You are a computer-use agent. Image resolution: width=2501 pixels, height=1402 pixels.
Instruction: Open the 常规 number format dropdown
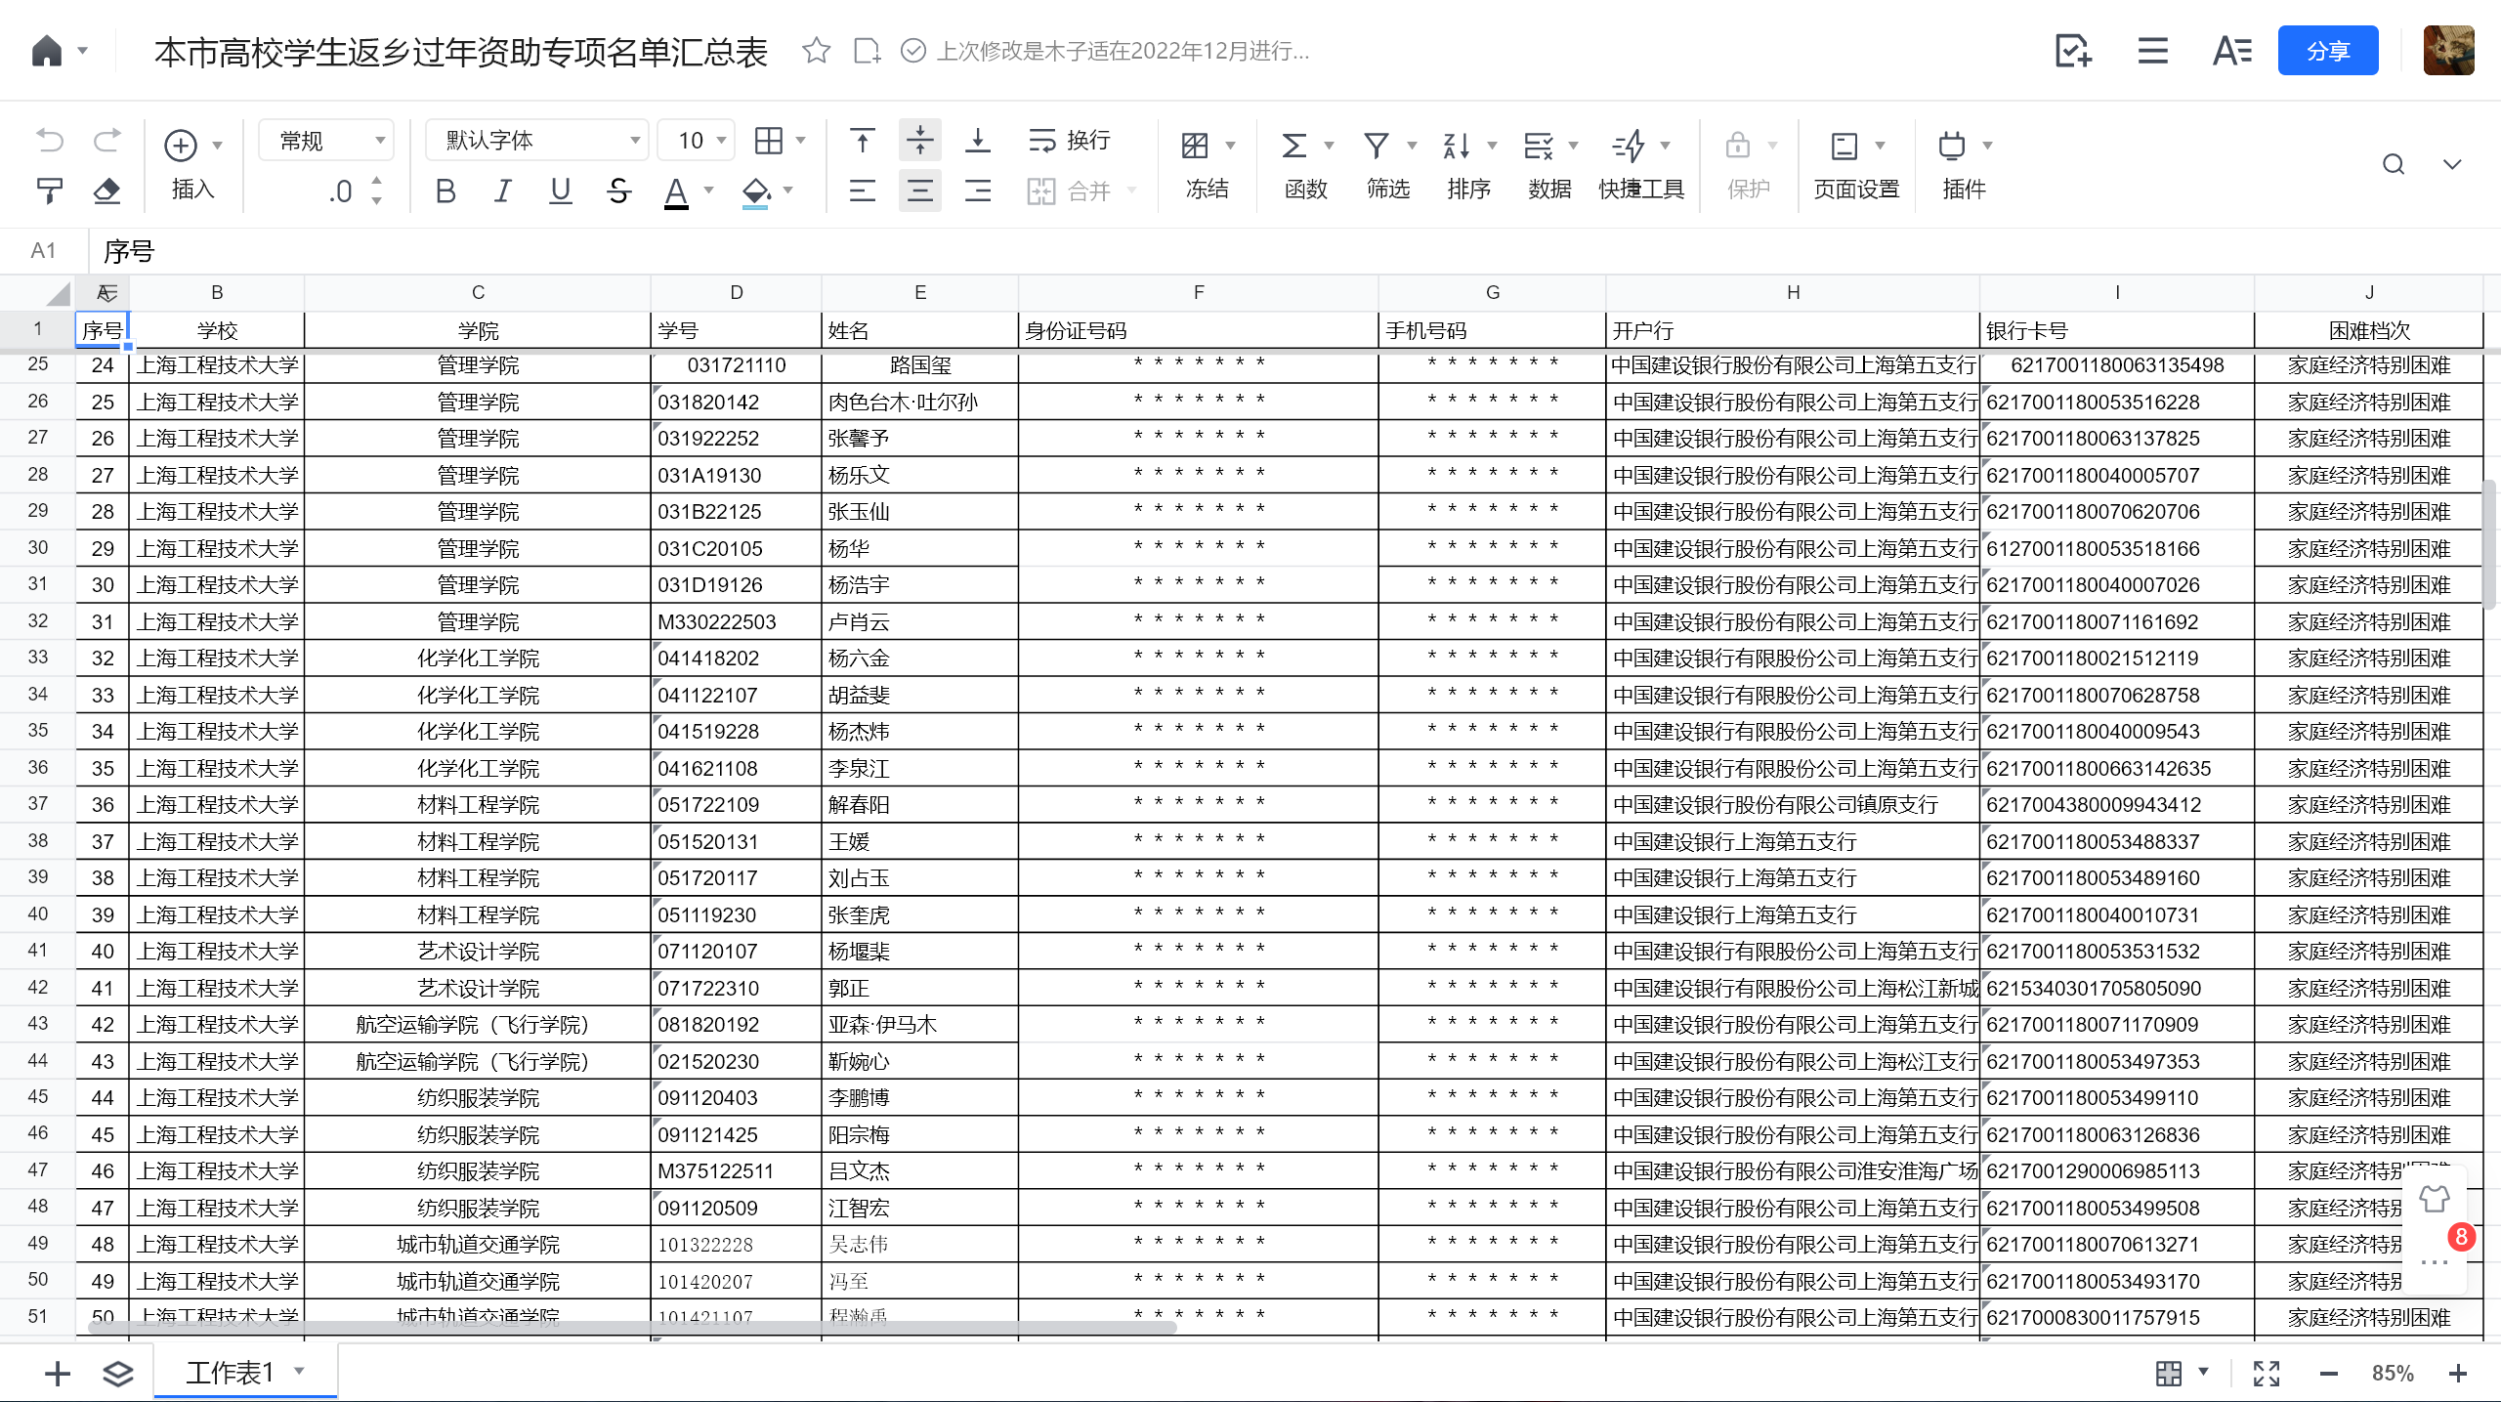[x=326, y=141]
